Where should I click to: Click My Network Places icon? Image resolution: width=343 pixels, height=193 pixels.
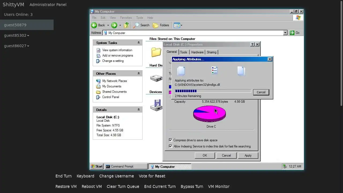coord(98,81)
